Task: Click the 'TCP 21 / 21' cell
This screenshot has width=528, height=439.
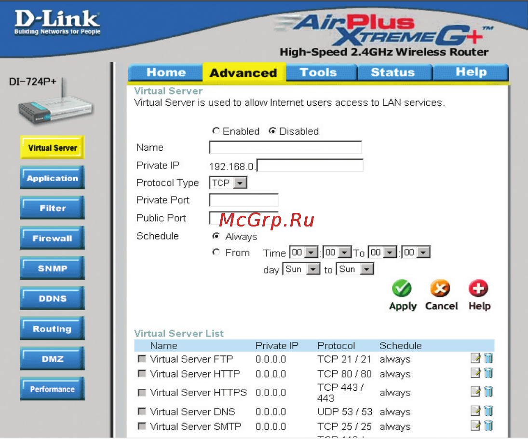Action: (x=344, y=359)
